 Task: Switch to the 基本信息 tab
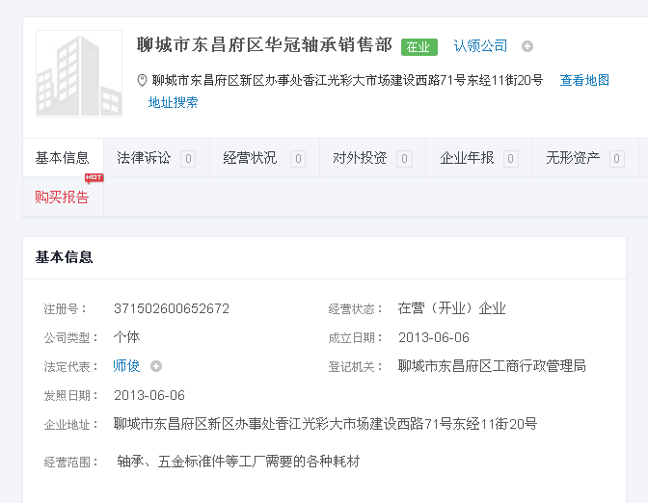pyautogui.click(x=63, y=158)
